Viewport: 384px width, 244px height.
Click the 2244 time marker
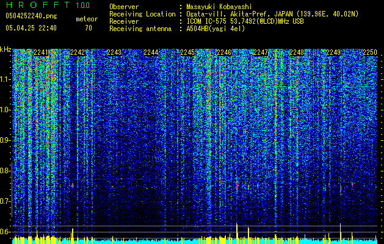[151, 52]
